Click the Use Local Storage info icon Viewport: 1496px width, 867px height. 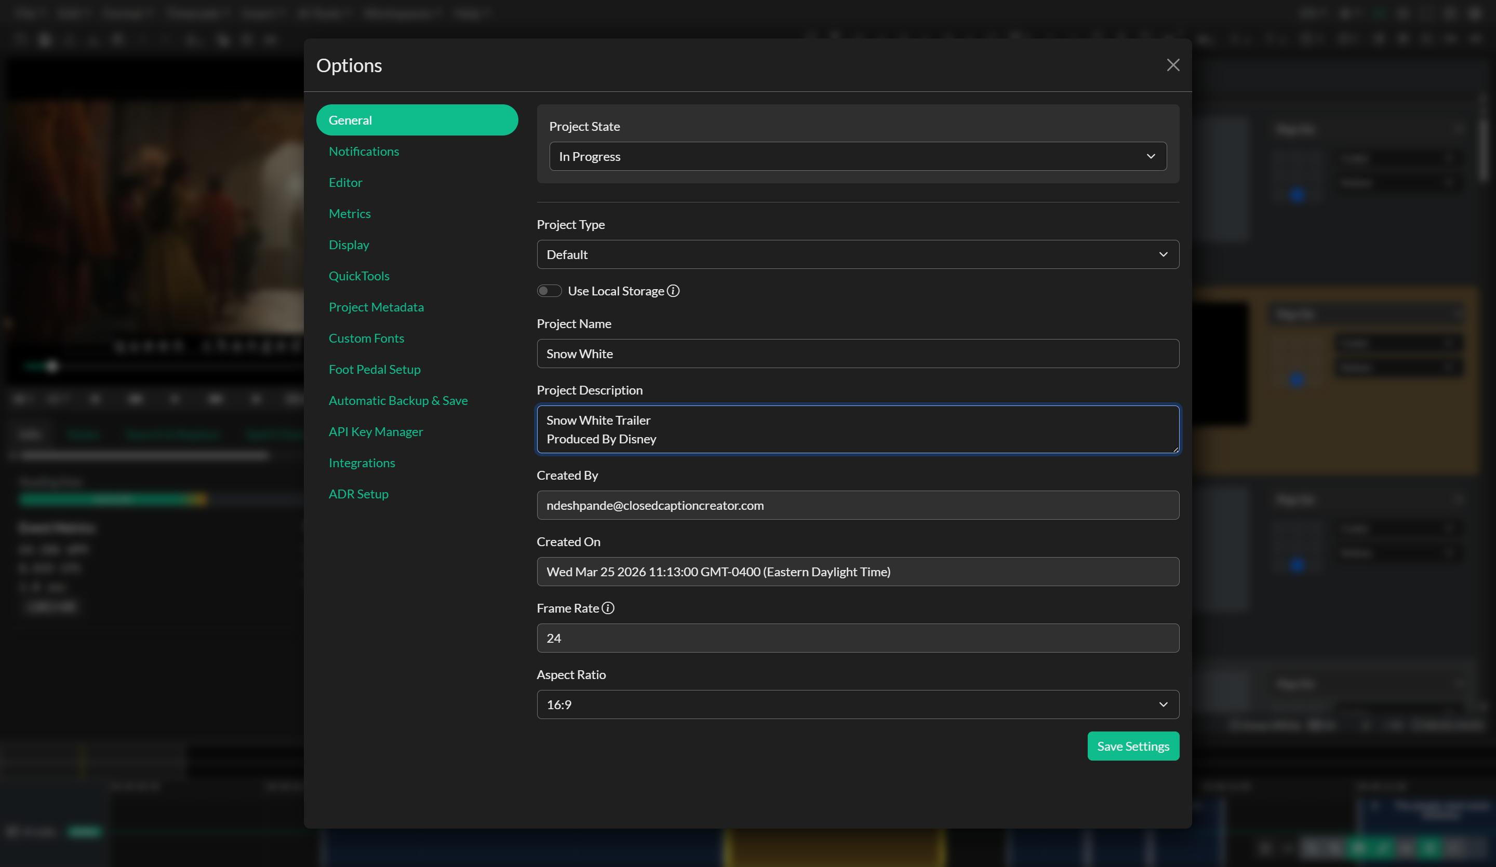tap(673, 291)
